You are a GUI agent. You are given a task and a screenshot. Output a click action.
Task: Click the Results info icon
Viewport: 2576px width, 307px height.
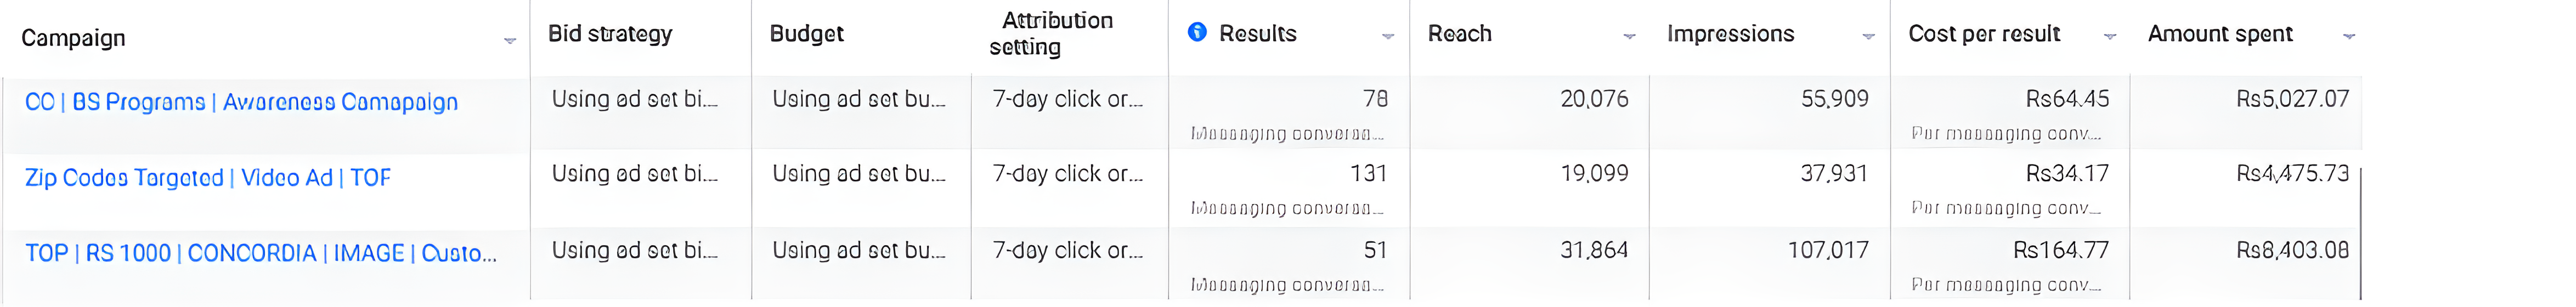click(1196, 33)
